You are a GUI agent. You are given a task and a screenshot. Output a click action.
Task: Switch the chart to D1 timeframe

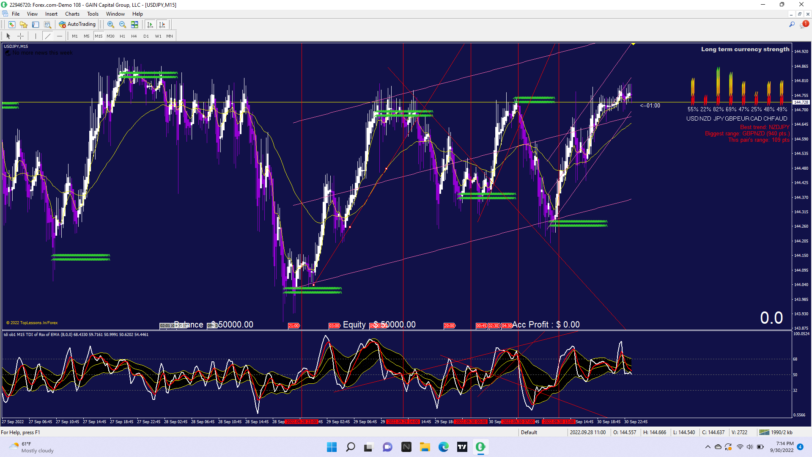[146, 36]
